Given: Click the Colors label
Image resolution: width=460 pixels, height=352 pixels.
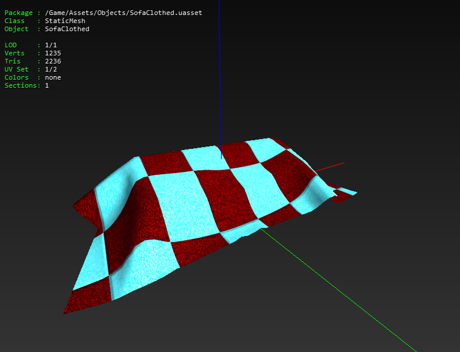Looking at the screenshot, I should pyautogui.click(x=16, y=77).
